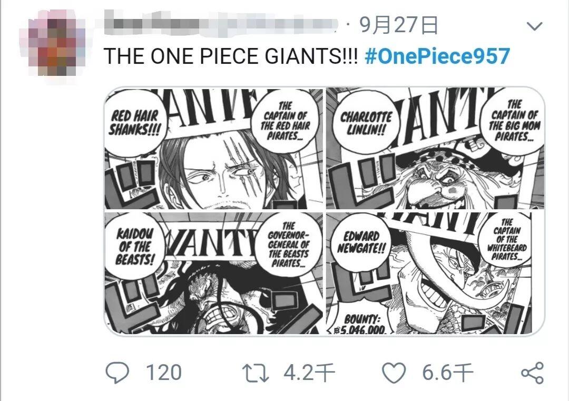The image size is (569, 401).
Task: Open the share icon menu
Action: (532, 373)
